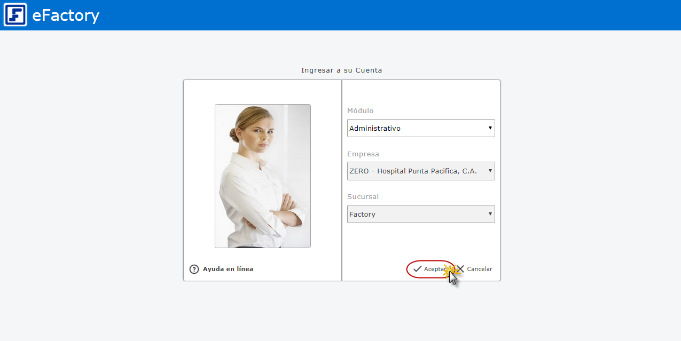Click the eFactory title text
681x341 pixels.
tap(66, 15)
